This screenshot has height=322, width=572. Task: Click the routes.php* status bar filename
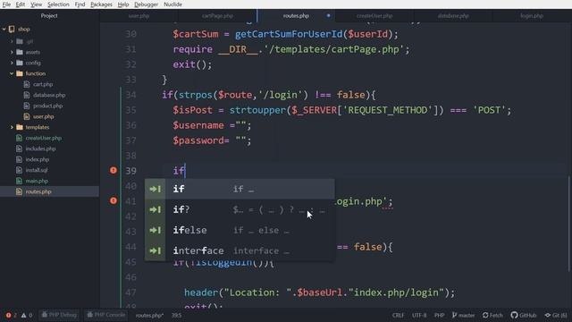[x=149, y=315]
